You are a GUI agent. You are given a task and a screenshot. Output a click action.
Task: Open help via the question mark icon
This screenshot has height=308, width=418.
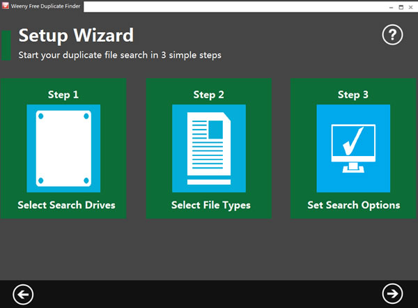pyautogui.click(x=393, y=34)
